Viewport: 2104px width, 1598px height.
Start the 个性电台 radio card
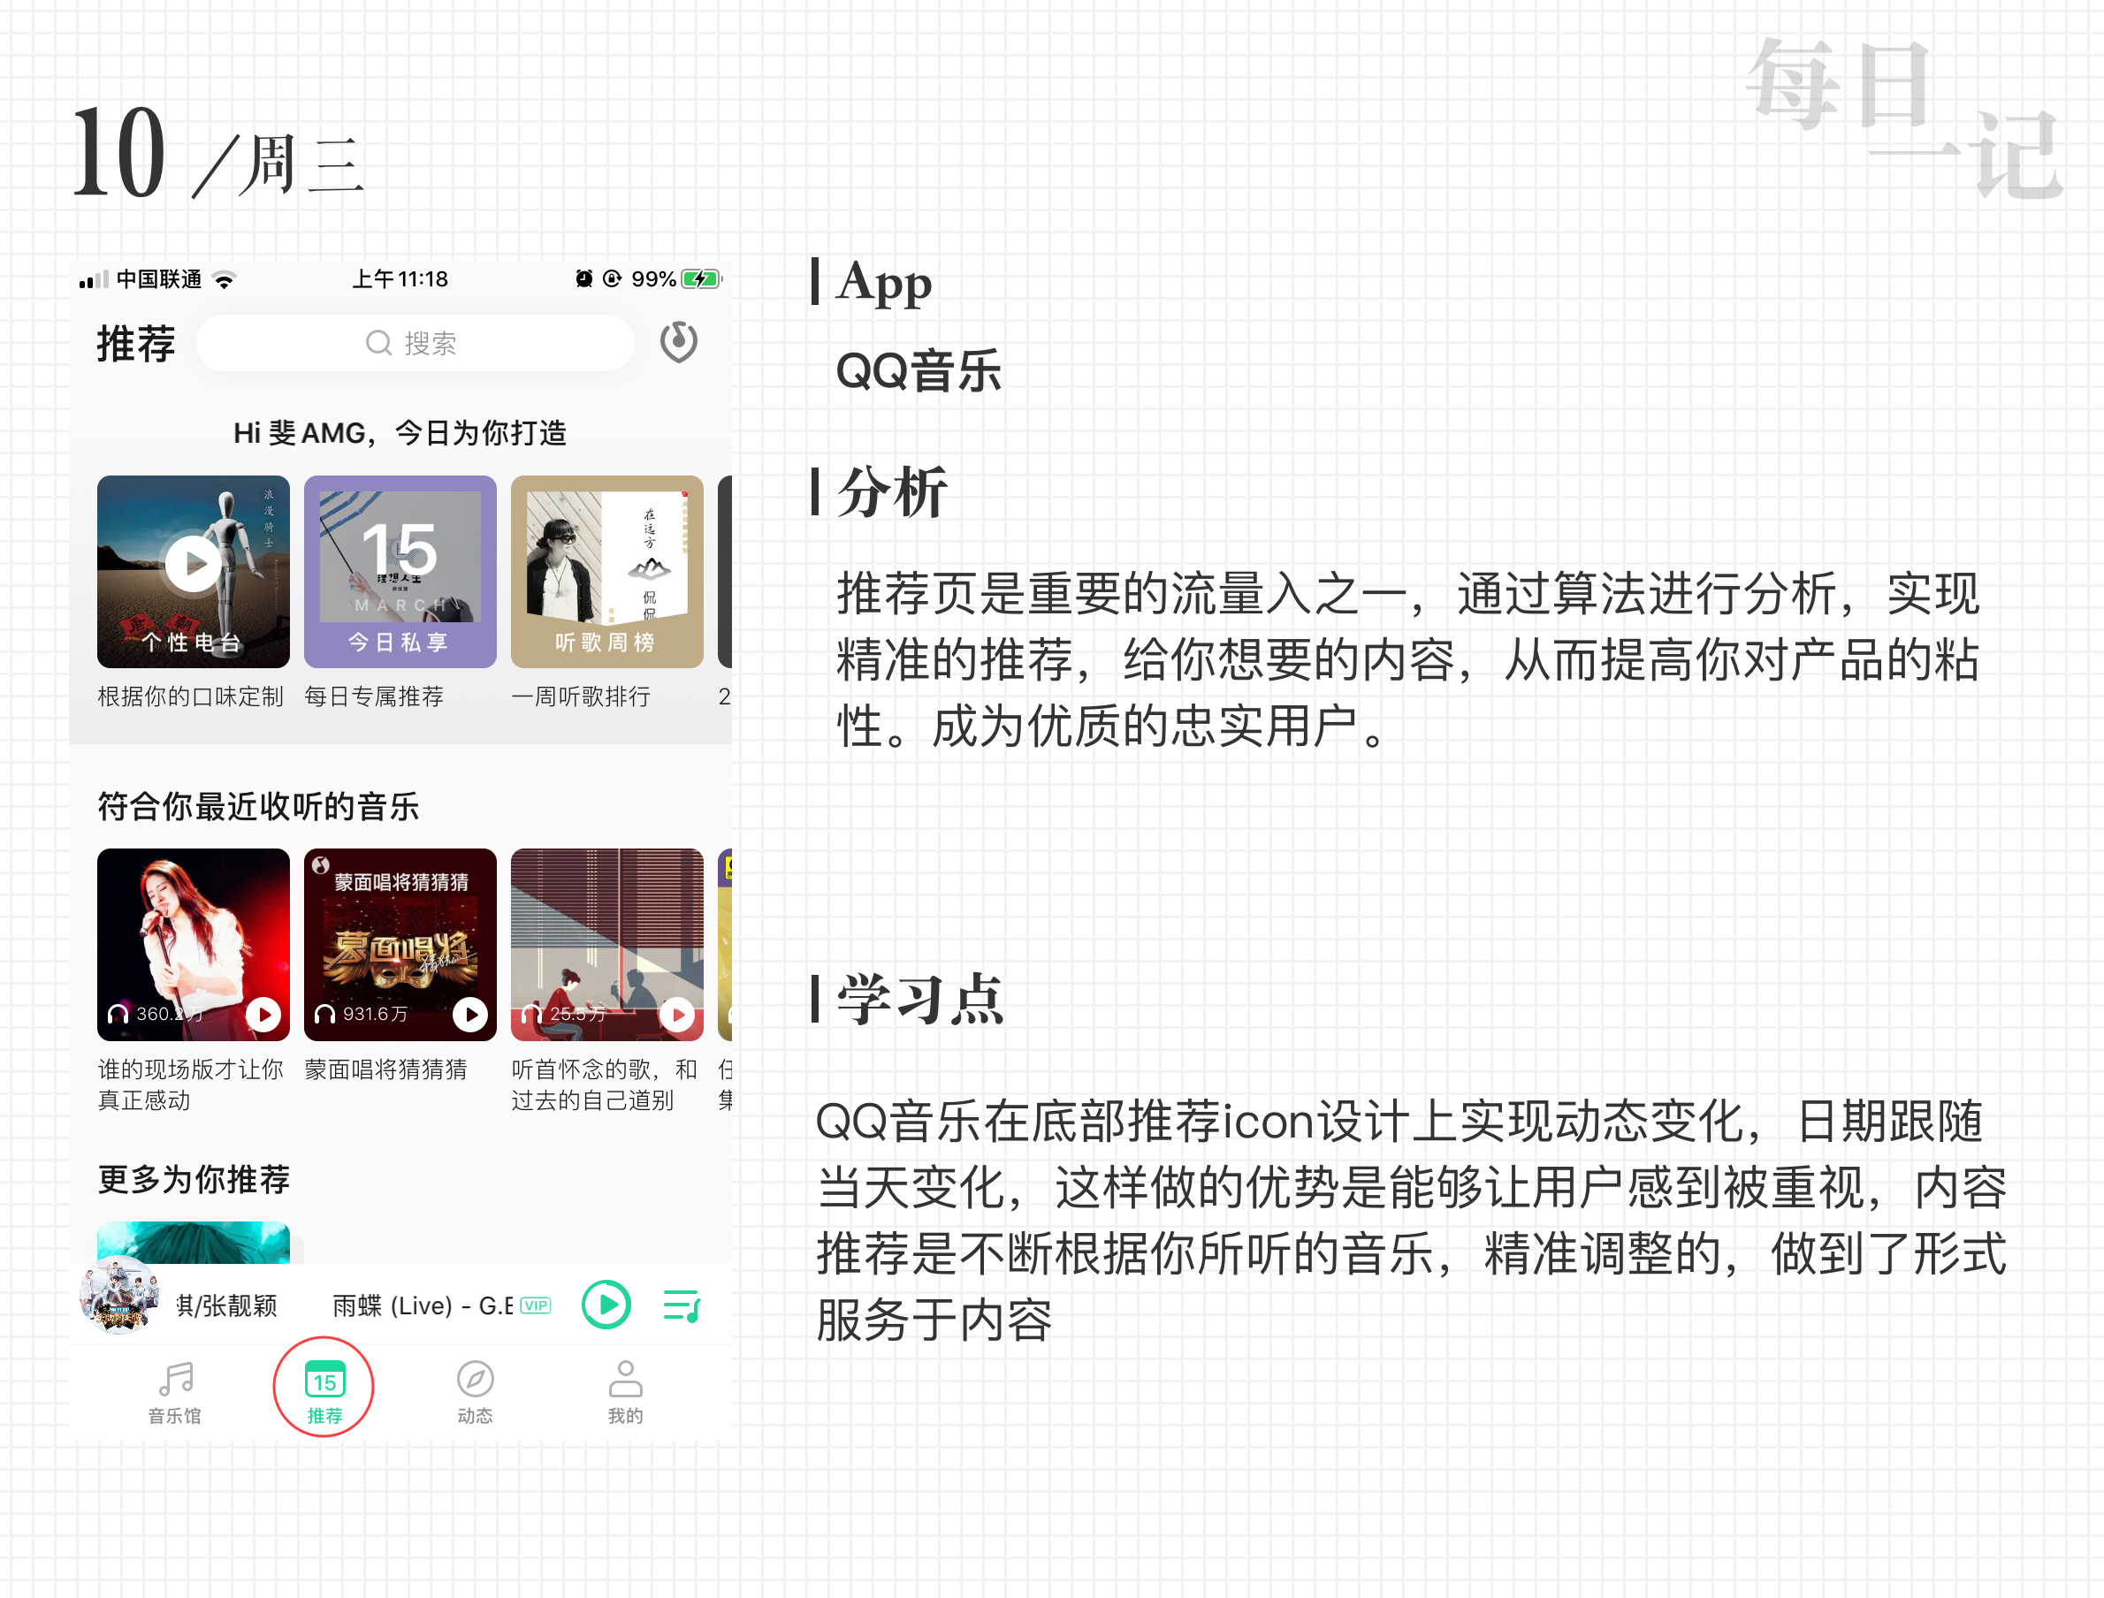193,571
